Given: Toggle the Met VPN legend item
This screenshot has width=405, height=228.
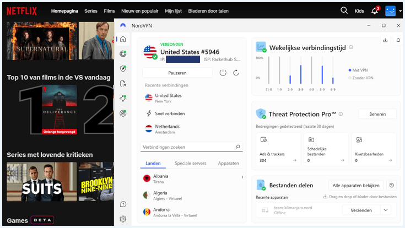Looking at the screenshot, I should pos(358,70).
